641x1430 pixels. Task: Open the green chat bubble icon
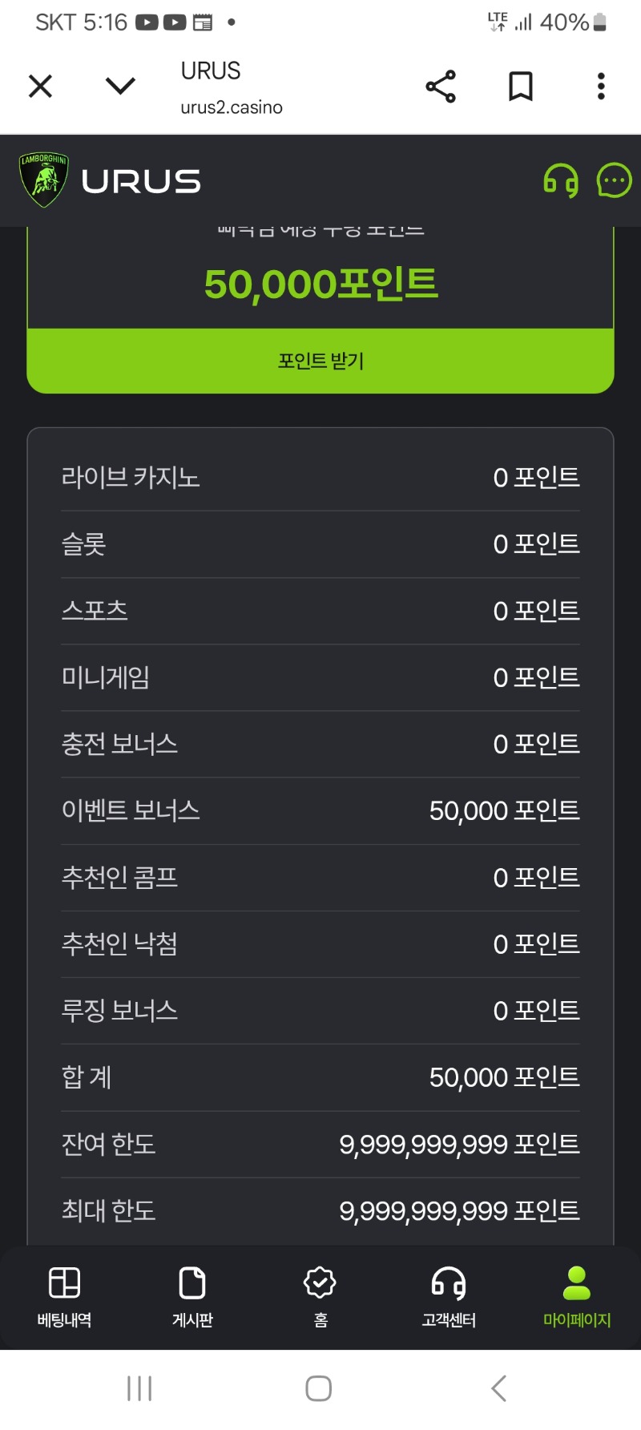coord(614,181)
